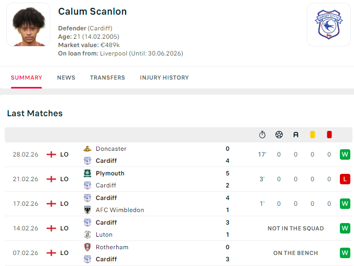Click Calum Scanlon's profile photo
This screenshot has height=266, width=354.
pyautogui.click(x=28, y=25)
